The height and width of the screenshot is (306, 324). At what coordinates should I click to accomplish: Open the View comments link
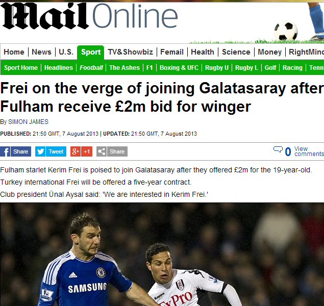pos(309,151)
